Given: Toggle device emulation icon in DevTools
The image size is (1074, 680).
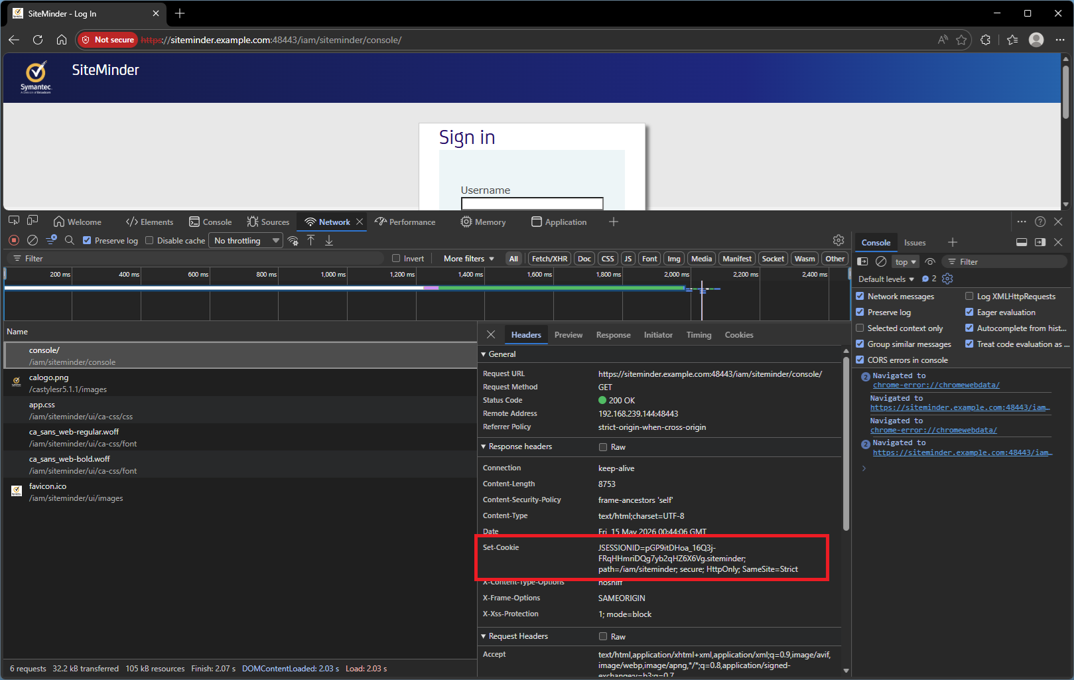Looking at the screenshot, I should (33, 221).
